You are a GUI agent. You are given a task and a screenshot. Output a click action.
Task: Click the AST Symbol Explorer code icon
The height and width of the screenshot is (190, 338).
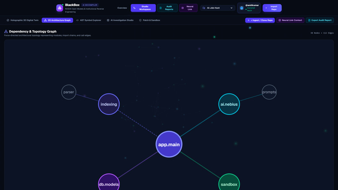pos(78,20)
